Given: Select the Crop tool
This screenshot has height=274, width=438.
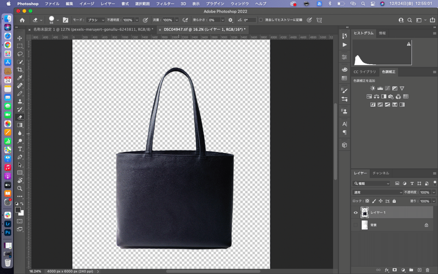Looking at the screenshot, I should click(x=20, y=70).
